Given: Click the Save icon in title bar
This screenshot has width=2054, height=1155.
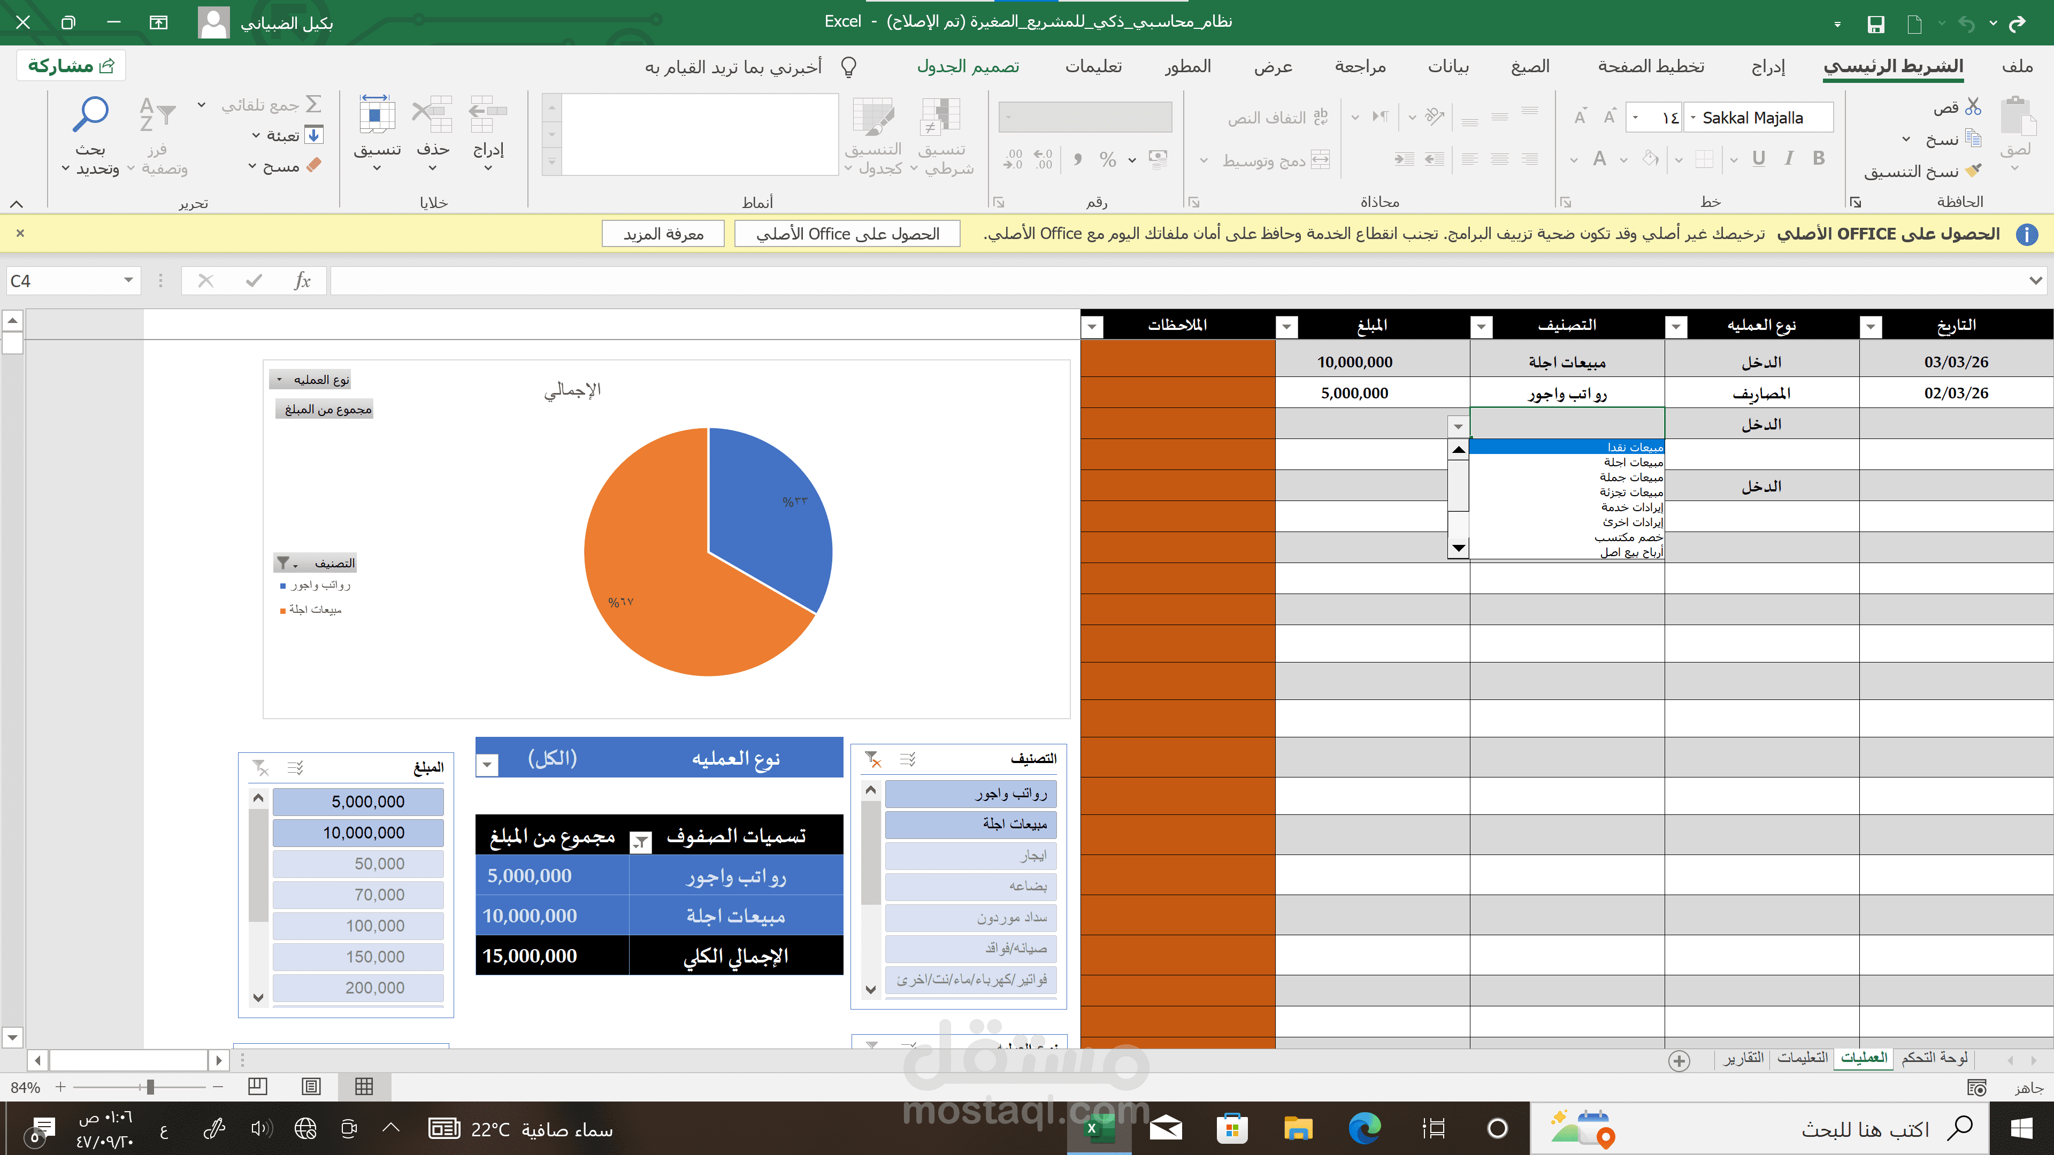Looking at the screenshot, I should point(1875,24).
